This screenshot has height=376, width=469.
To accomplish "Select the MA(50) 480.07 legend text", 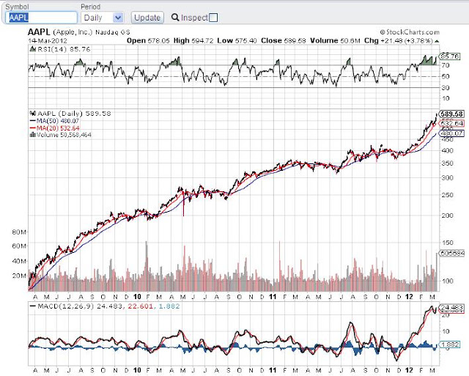I will (x=58, y=121).
